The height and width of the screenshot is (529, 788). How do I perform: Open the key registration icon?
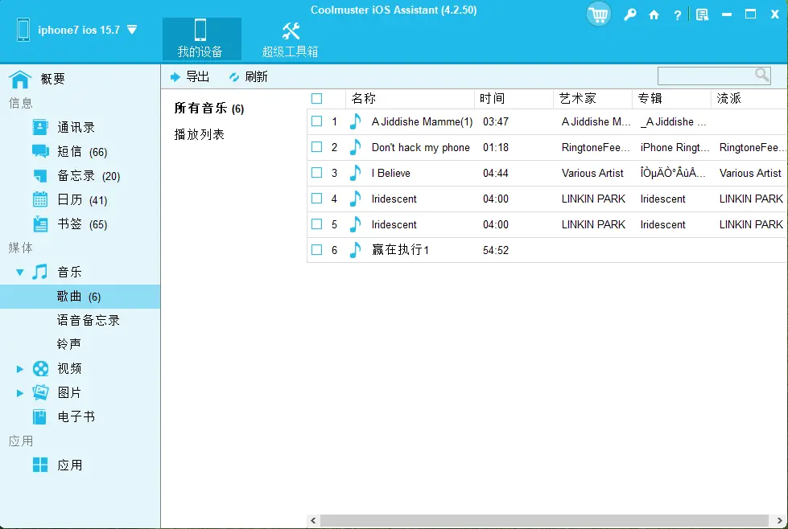coord(630,14)
